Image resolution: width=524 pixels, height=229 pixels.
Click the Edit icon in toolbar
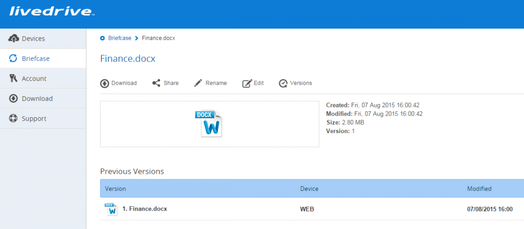pyautogui.click(x=247, y=83)
